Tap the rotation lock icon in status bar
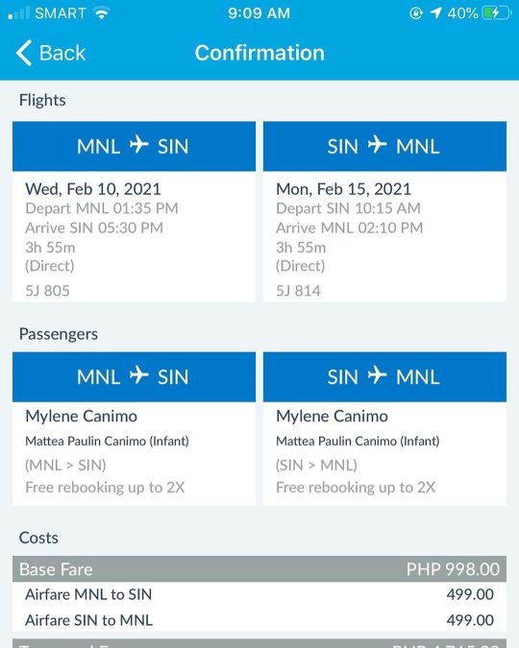The width and height of the screenshot is (519, 648). 416,13
